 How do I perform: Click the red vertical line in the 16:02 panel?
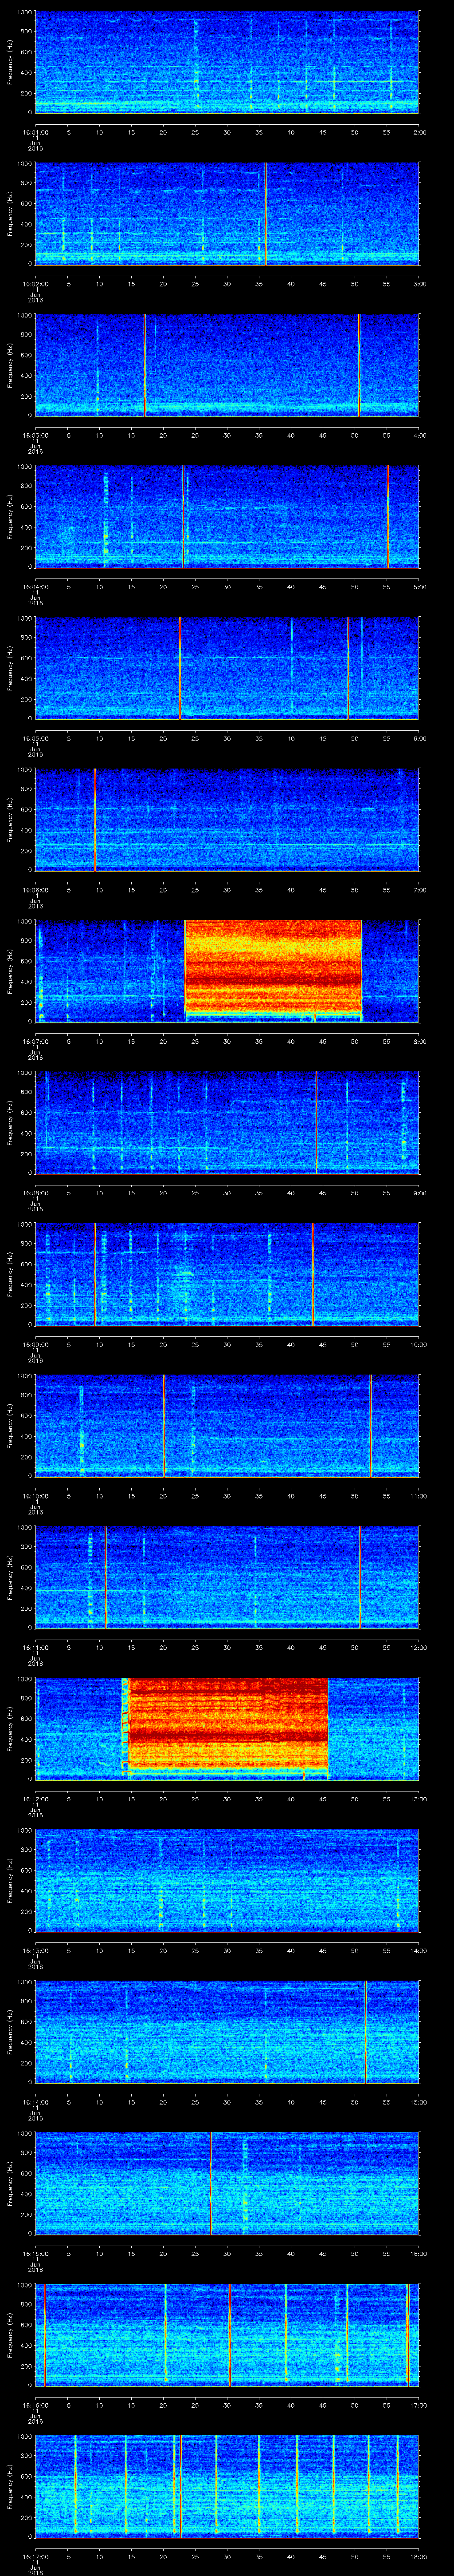coord(266,213)
